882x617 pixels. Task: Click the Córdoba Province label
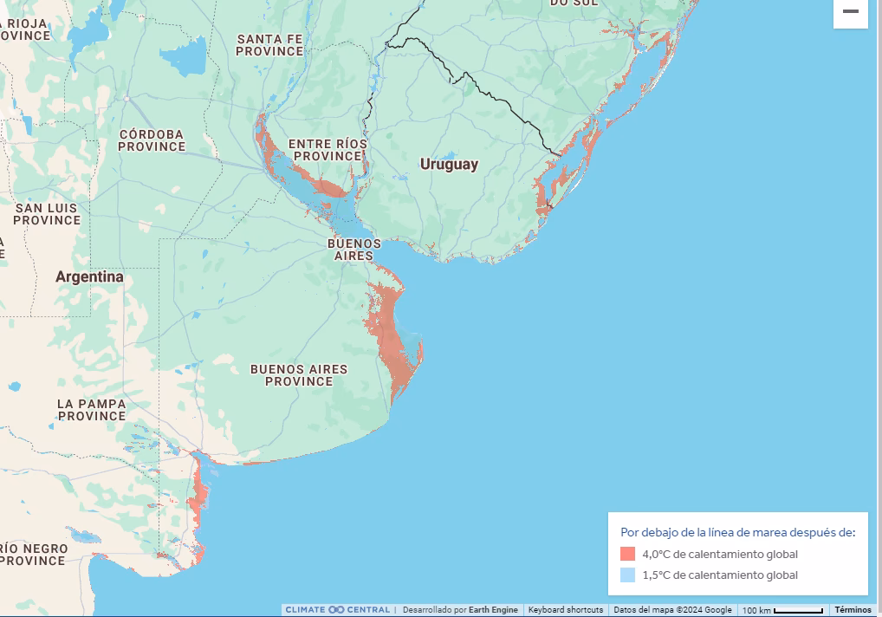[152, 140]
